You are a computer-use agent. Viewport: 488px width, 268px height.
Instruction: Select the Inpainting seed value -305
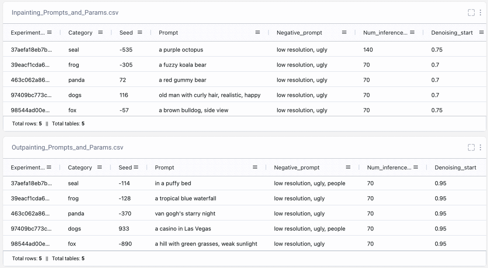(x=126, y=65)
